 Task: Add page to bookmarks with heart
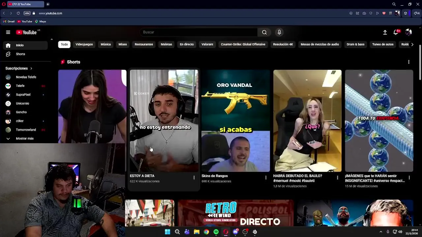pyautogui.click(x=384, y=13)
